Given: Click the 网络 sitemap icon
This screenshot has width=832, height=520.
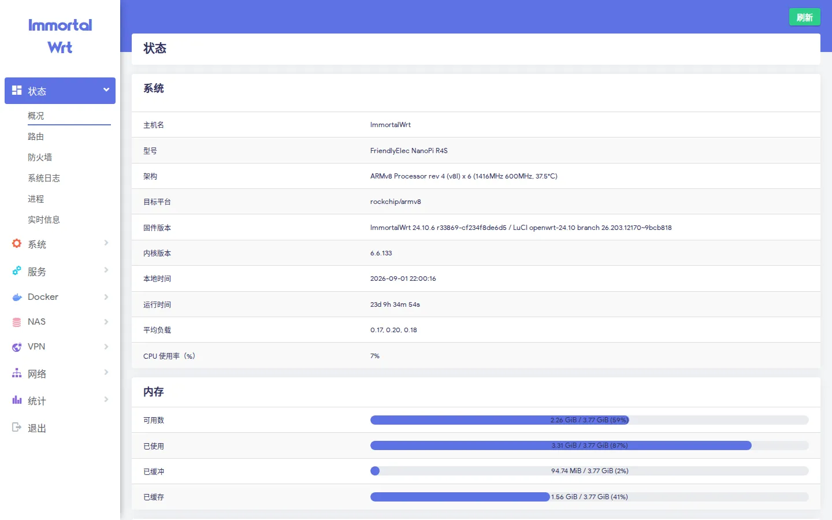Looking at the screenshot, I should pyautogui.click(x=17, y=373).
